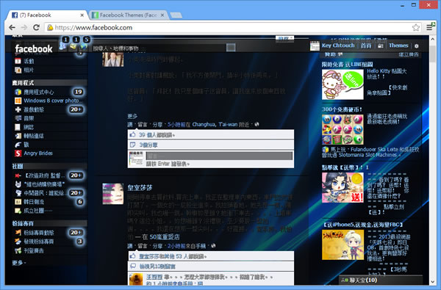Go to 首頁 home in header

click(366, 46)
